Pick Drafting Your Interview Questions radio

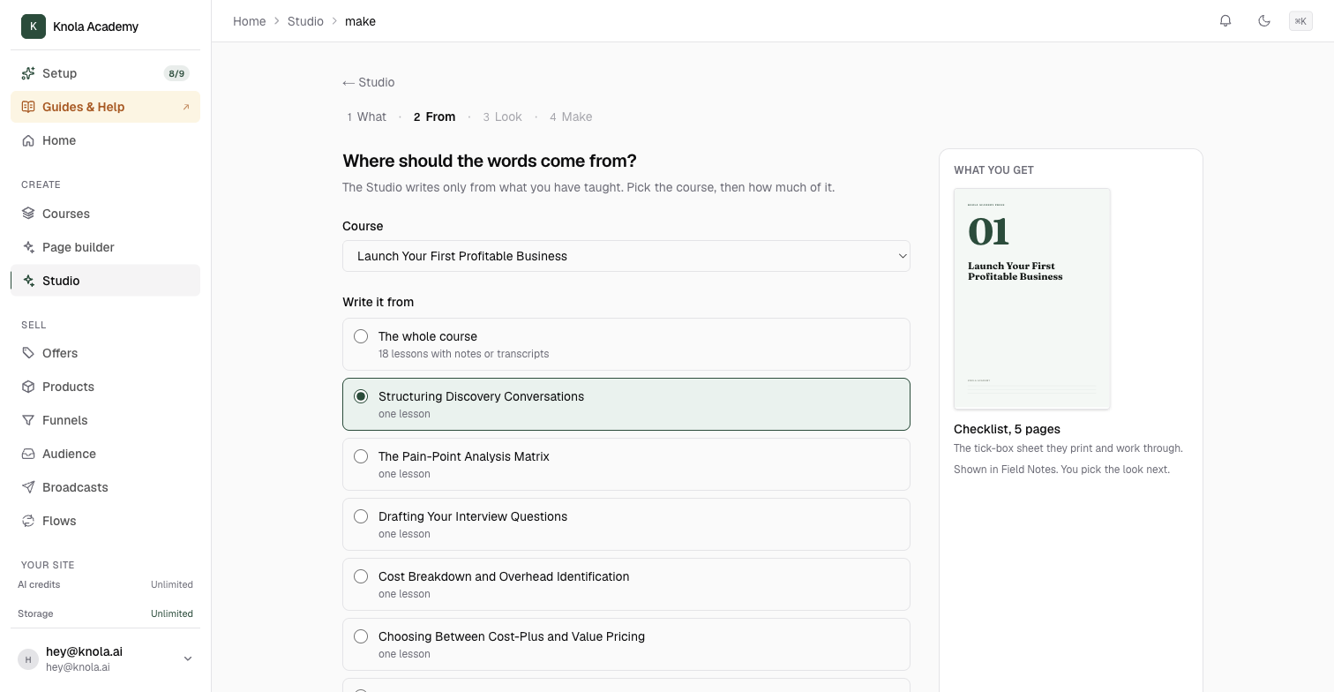pos(361,516)
